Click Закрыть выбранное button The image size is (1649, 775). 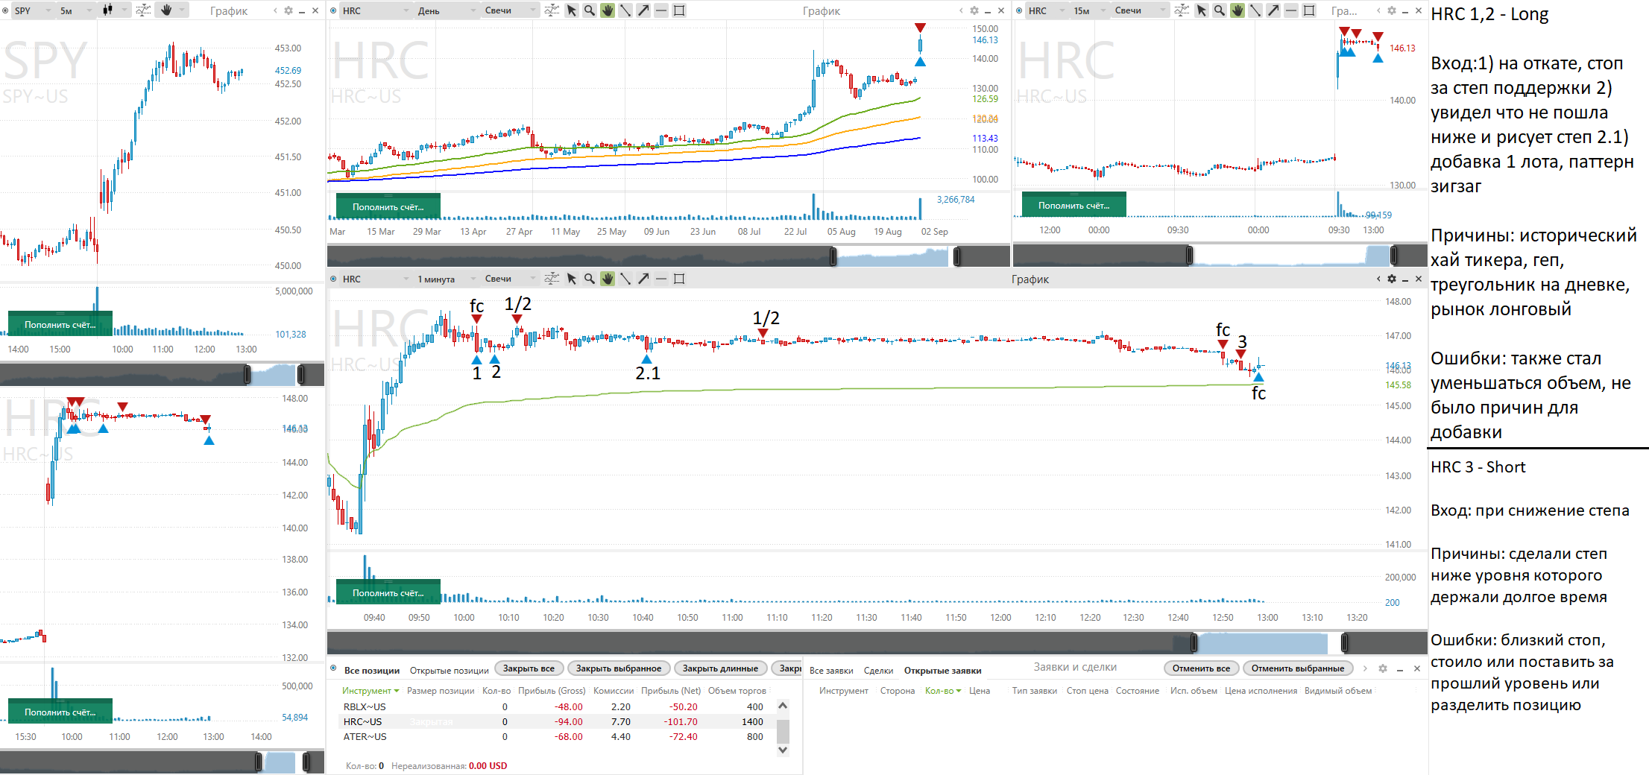619,668
